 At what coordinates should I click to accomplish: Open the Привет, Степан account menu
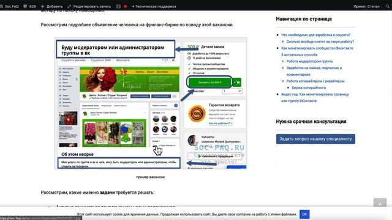click(x=366, y=7)
